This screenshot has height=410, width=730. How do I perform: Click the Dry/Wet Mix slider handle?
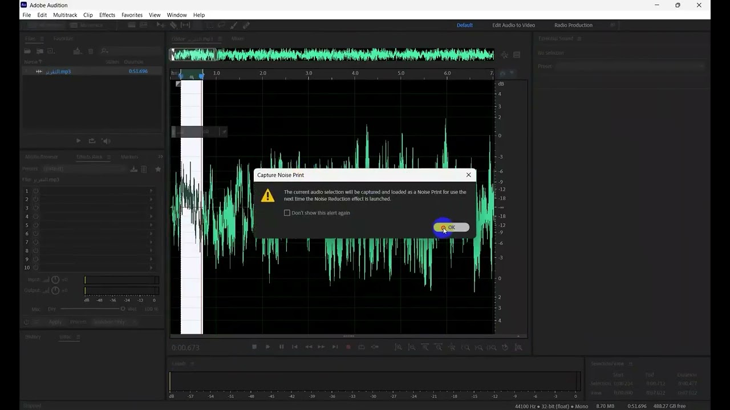123,309
